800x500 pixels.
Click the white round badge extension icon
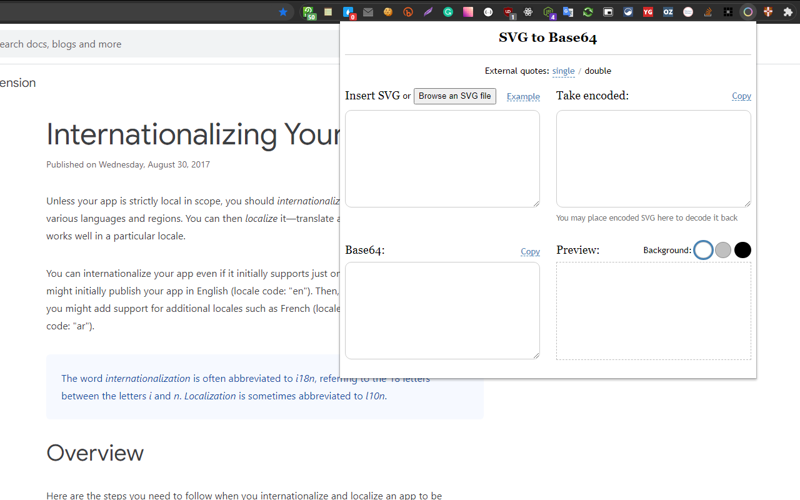point(688,12)
